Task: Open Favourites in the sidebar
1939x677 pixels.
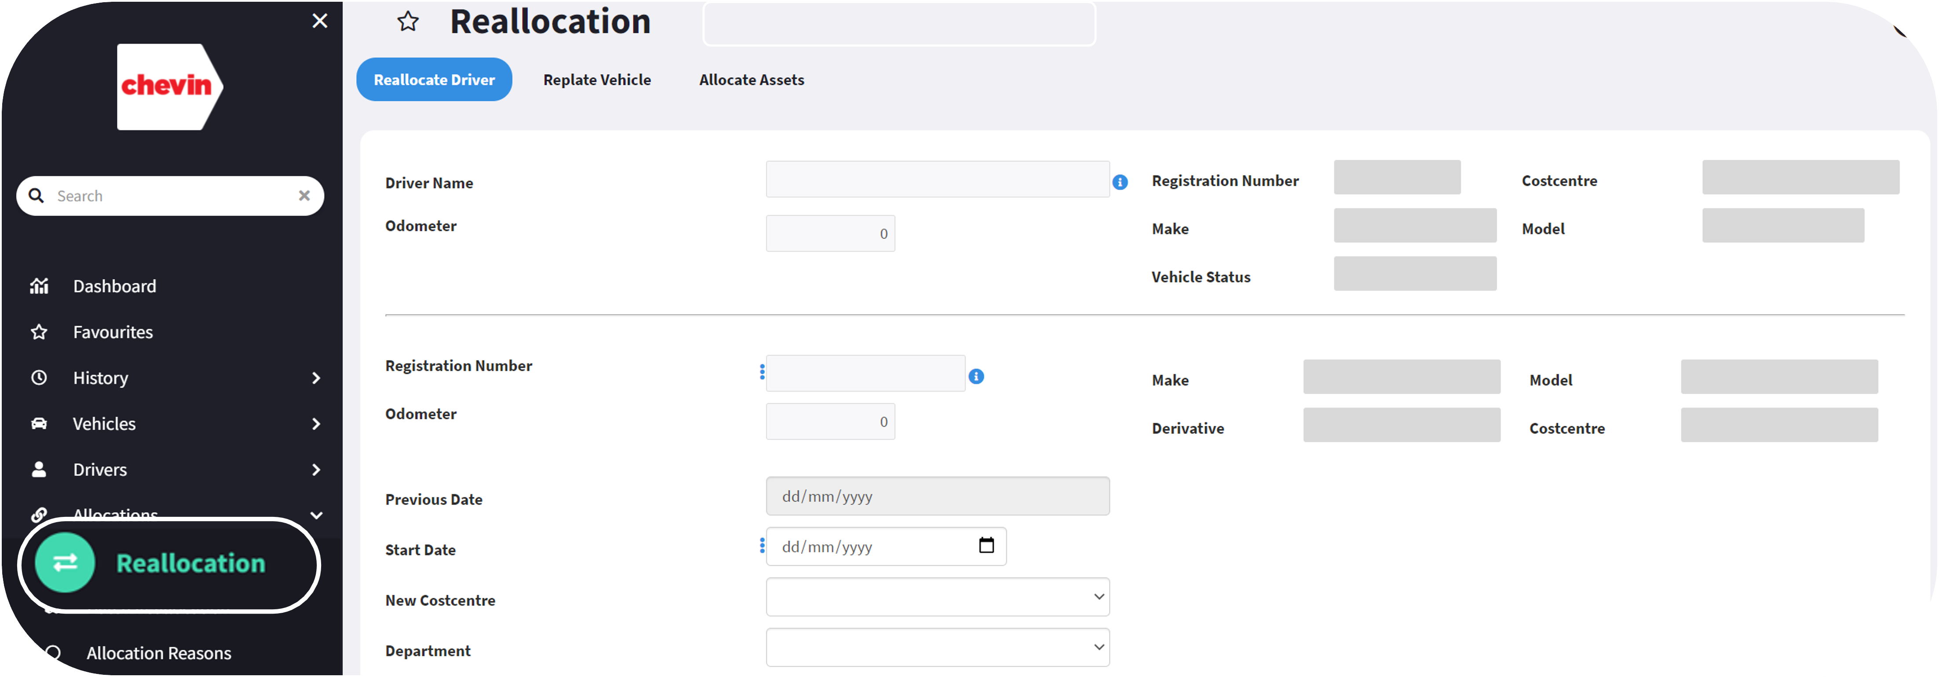Action: coord(113,332)
